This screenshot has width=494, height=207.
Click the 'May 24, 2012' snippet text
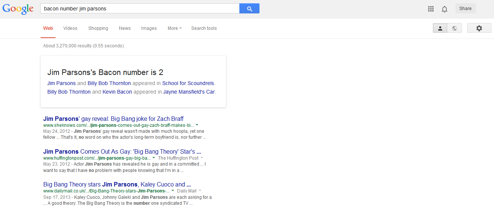pyautogui.click(x=57, y=131)
